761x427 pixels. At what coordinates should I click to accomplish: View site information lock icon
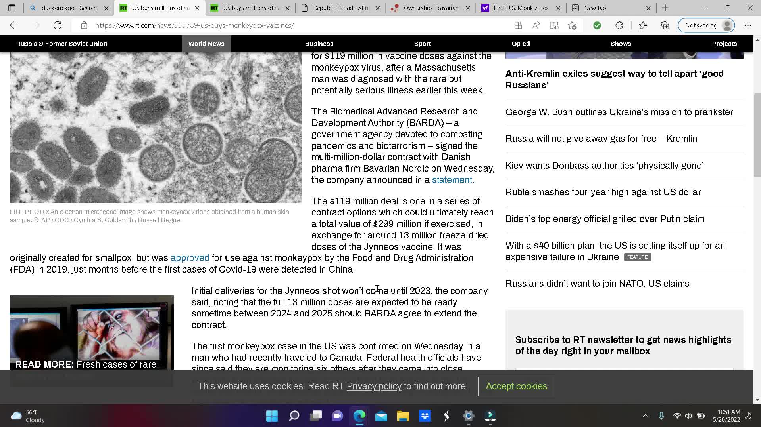tap(84, 25)
